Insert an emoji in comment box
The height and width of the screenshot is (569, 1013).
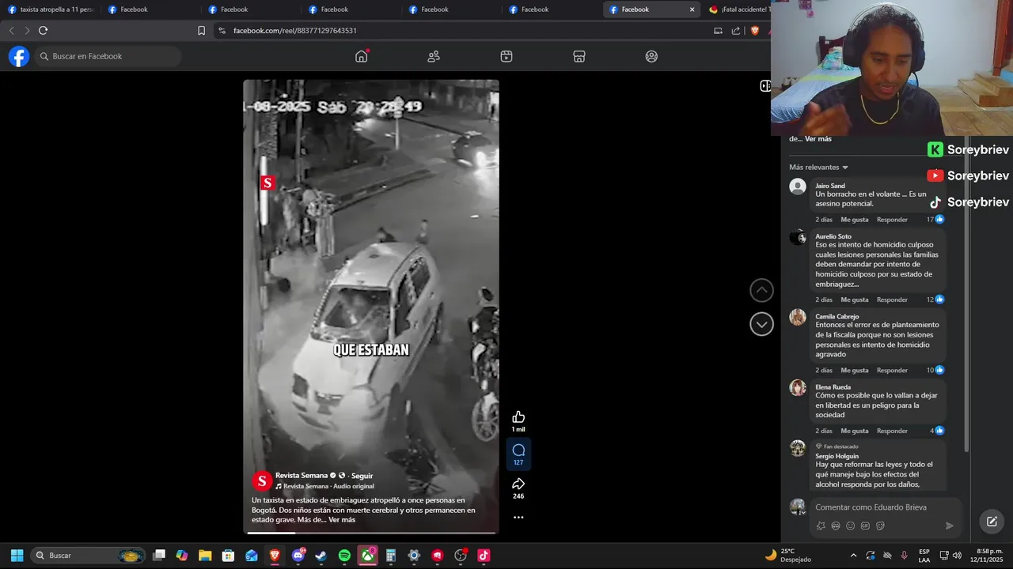[x=851, y=526]
